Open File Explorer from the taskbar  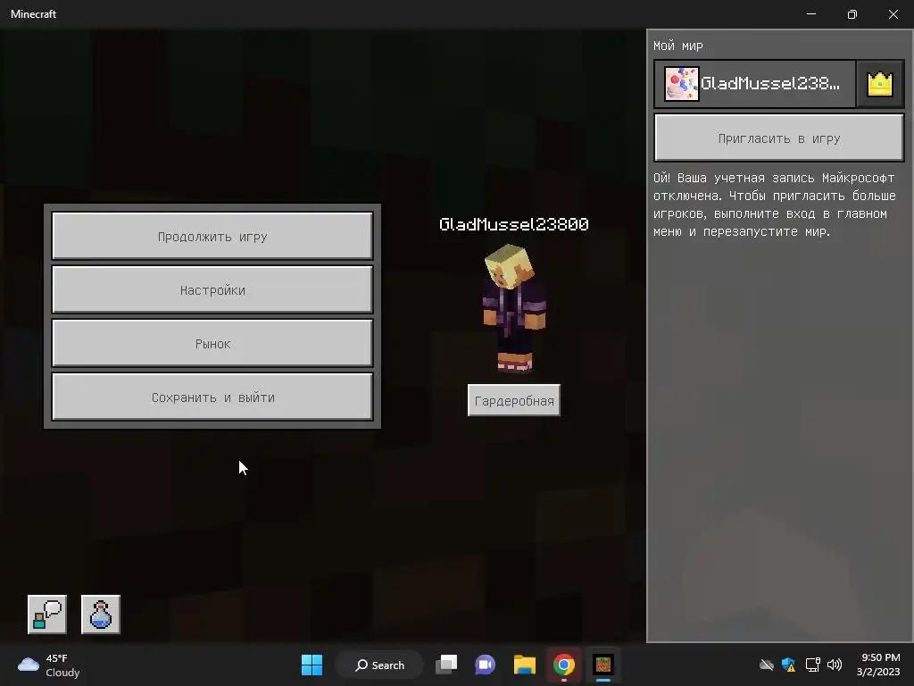(525, 665)
